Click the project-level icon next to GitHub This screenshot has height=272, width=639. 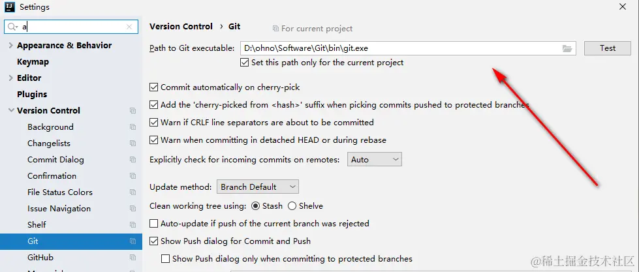133,258
